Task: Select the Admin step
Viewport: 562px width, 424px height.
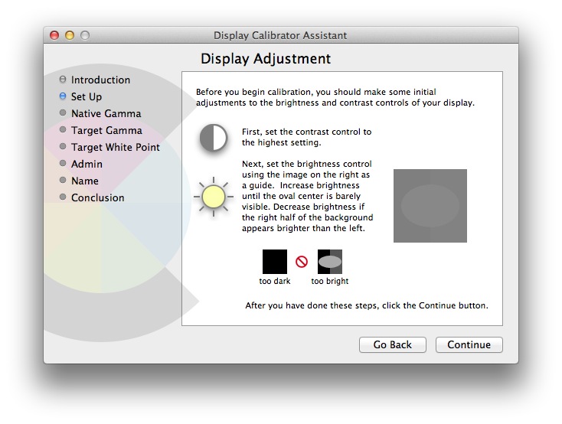Action: point(87,164)
